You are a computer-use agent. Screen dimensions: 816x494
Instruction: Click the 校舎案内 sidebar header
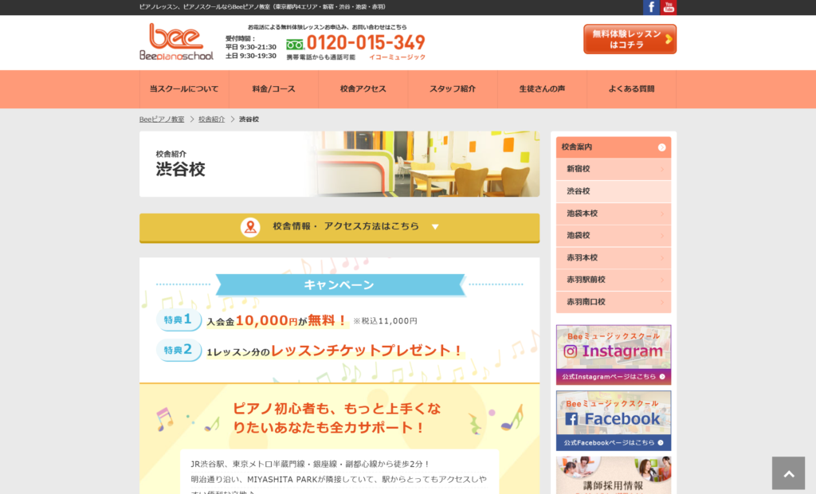coord(614,147)
